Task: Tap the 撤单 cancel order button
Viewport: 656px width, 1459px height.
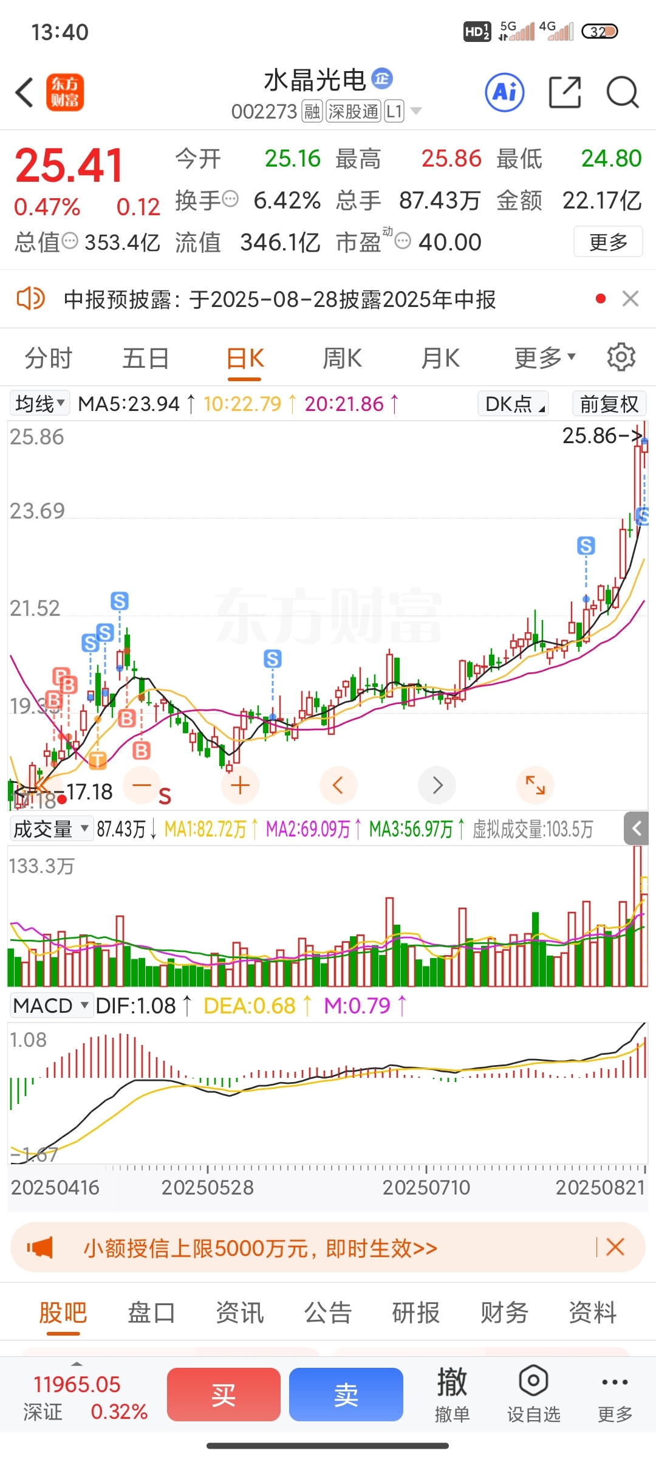Action: [x=453, y=1395]
